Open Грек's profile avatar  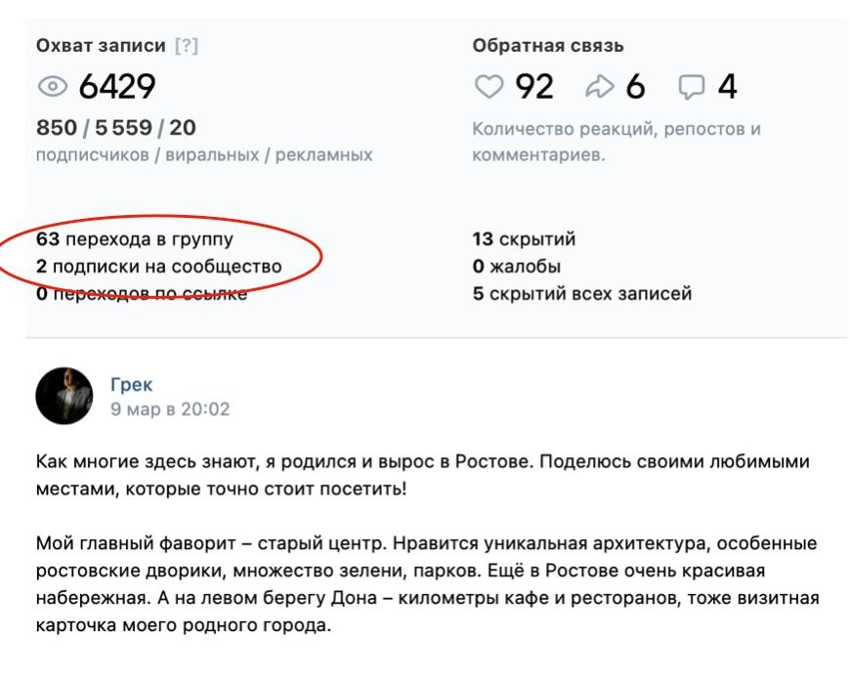tap(64, 396)
